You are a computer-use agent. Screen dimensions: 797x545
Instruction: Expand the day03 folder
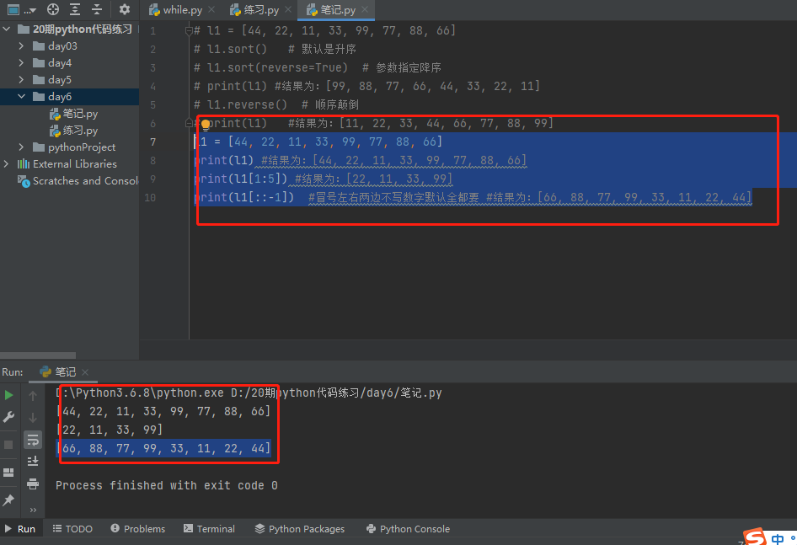(x=21, y=45)
